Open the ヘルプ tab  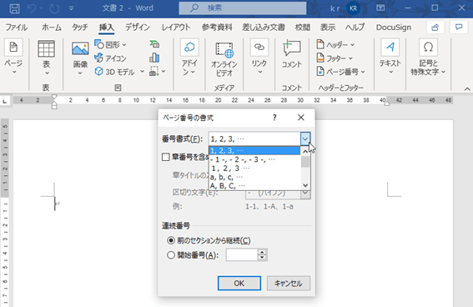point(355,28)
